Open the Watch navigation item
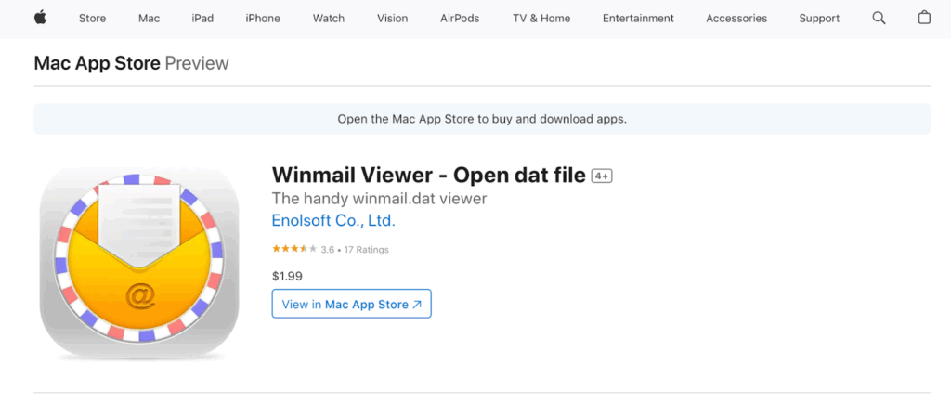951x404 pixels. [328, 19]
